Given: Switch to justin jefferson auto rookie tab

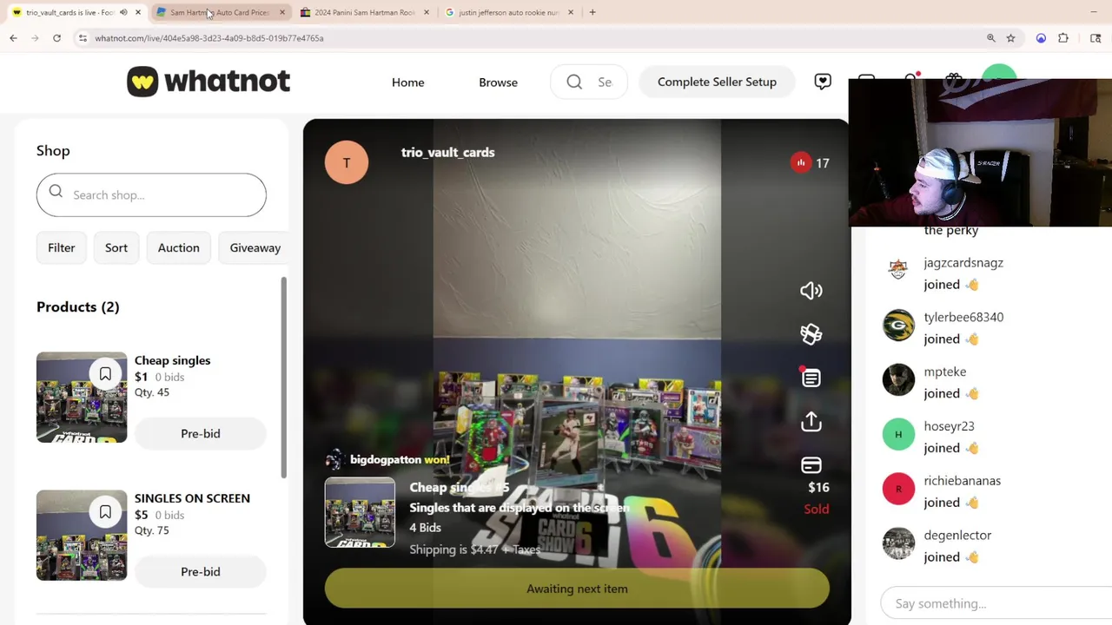Looking at the screenshot, I should [x=508, y=12].
